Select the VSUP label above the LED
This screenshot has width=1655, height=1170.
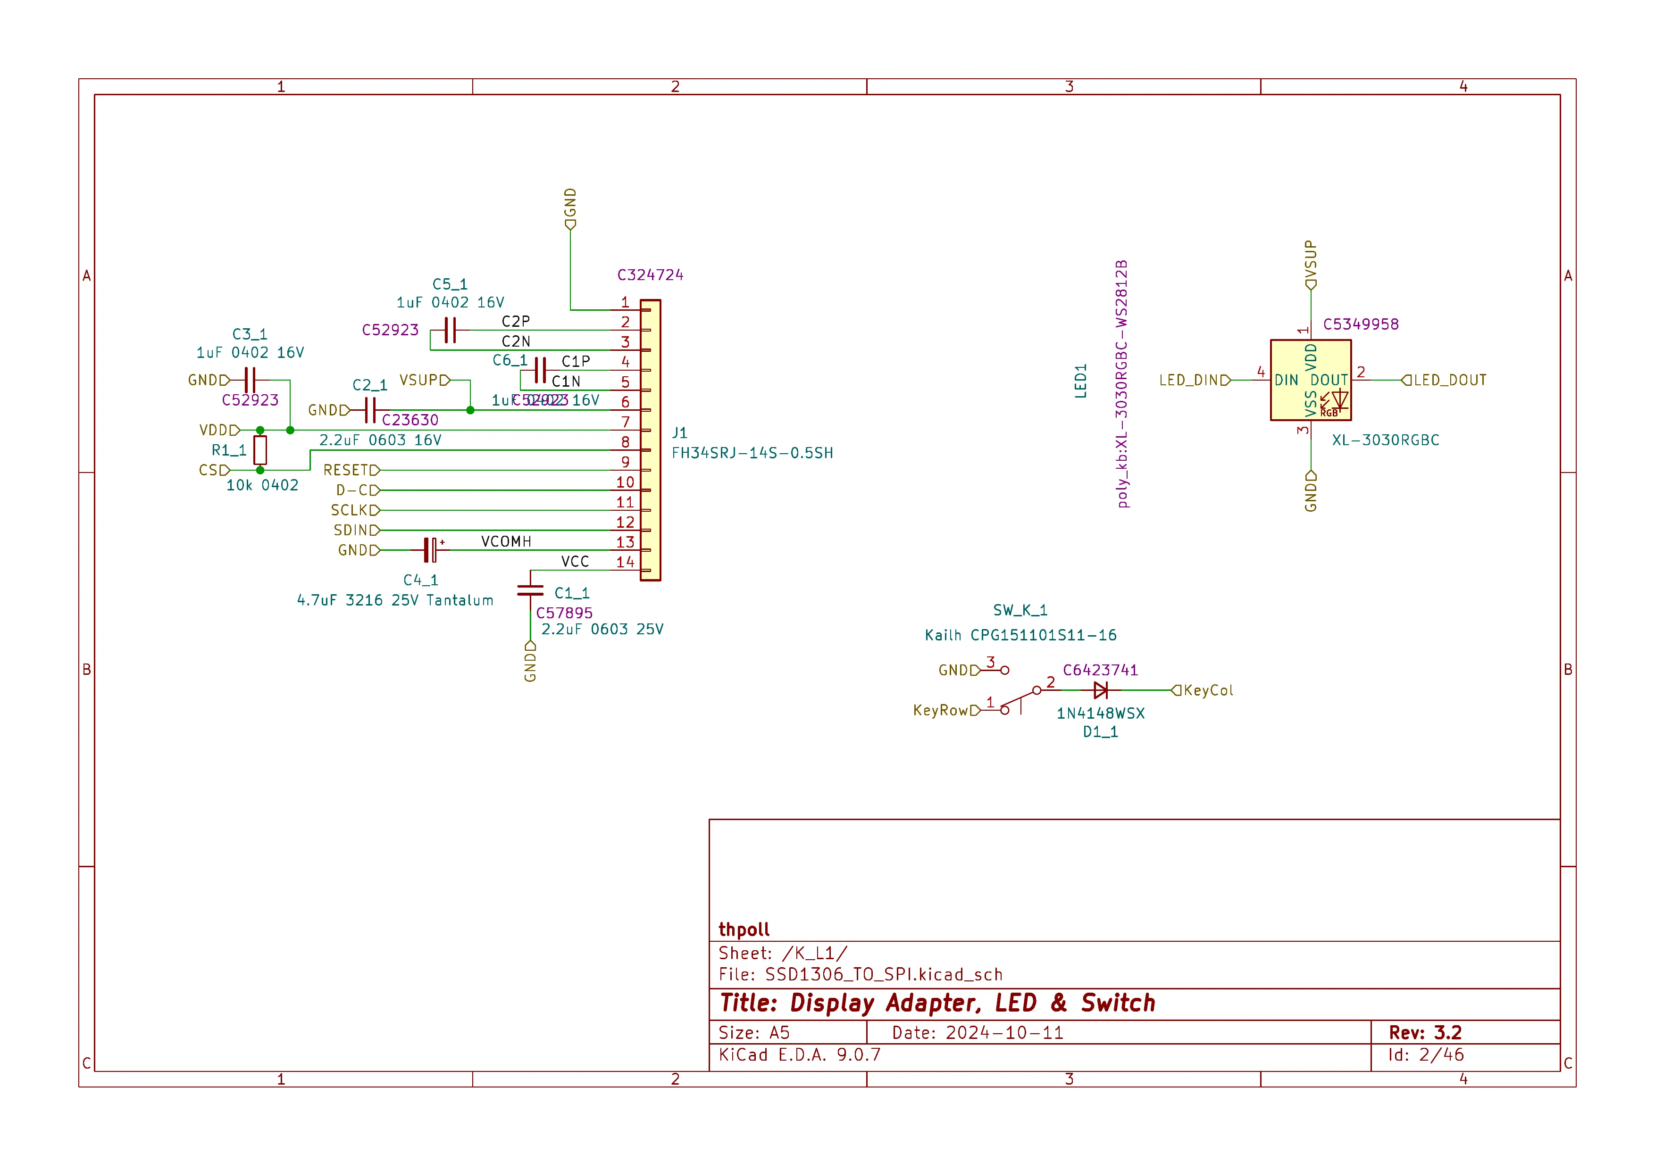click(x=1311, y=265)
